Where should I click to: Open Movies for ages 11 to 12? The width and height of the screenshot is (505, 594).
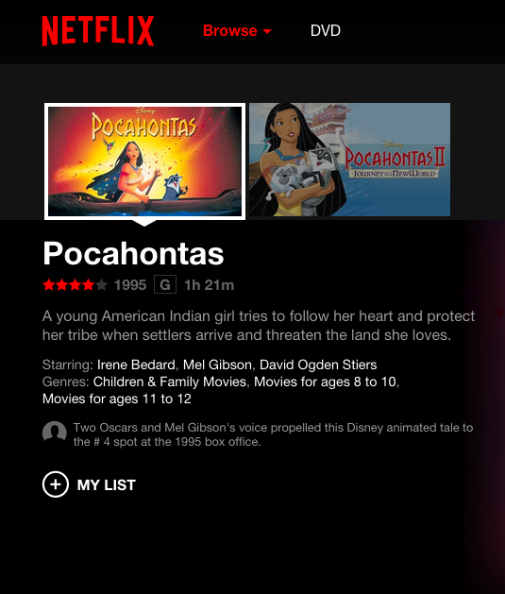tap(117, 399)
